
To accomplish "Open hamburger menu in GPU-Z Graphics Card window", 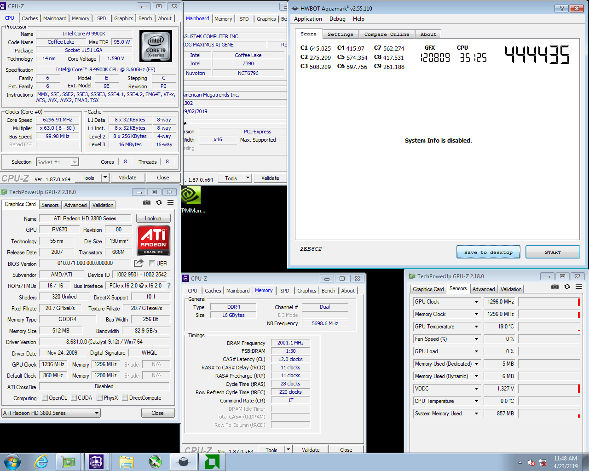I will (170, 202).
